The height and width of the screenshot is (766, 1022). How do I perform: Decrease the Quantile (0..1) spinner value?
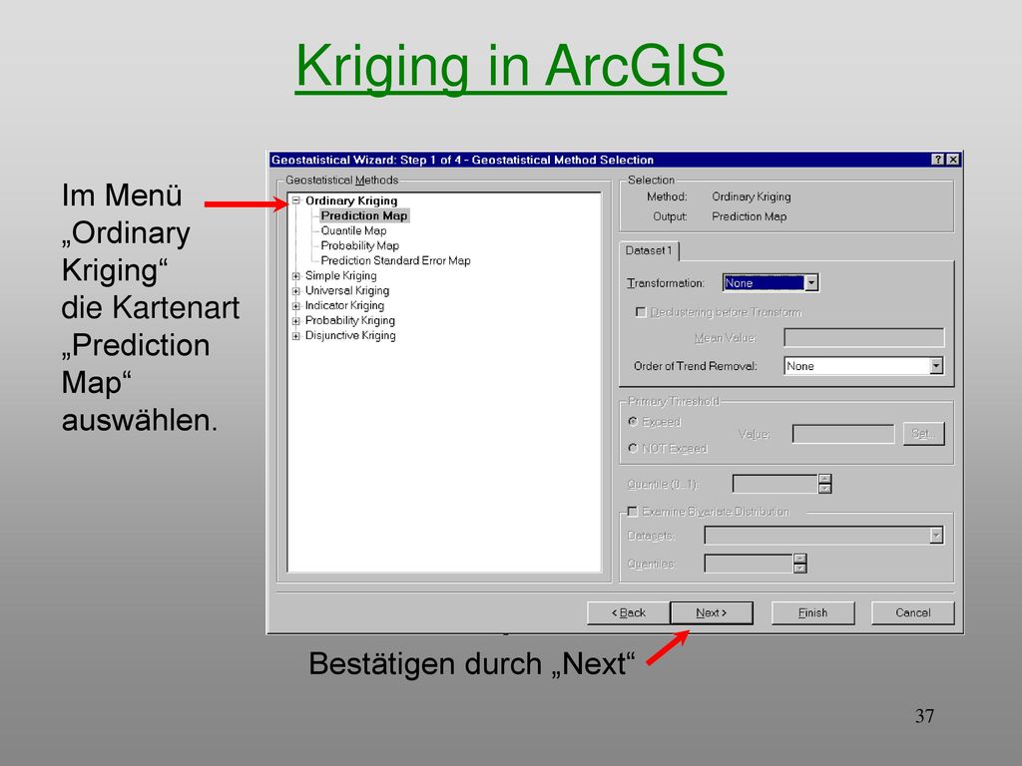825,489
